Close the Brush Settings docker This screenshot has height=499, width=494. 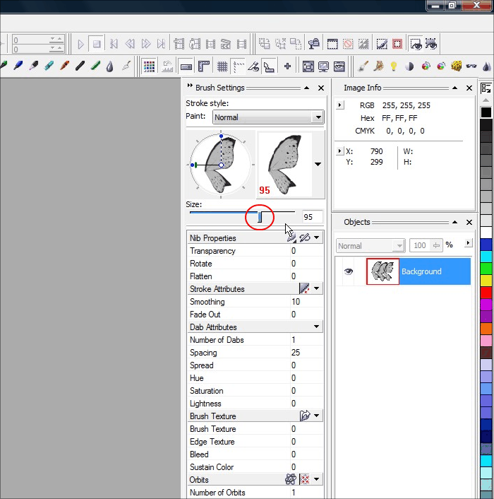pos(321,88)
